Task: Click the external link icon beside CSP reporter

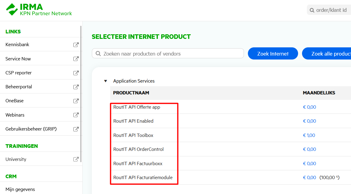Action: coord(76,73)
